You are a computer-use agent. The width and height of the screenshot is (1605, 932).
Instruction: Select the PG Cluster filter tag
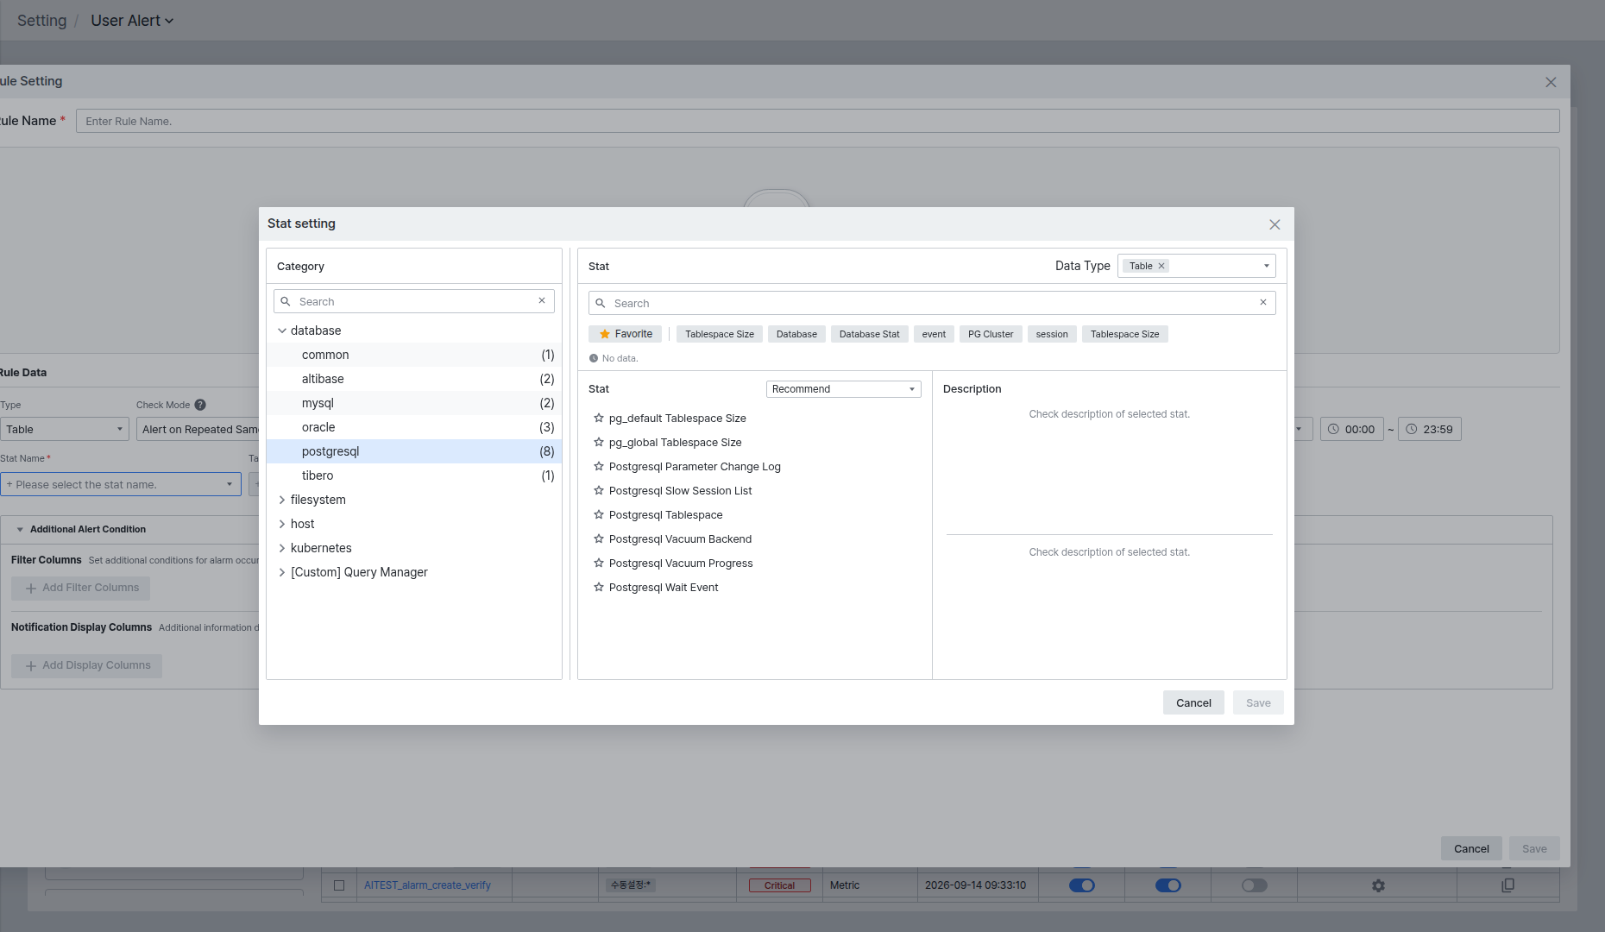click(x=991, y=334)
